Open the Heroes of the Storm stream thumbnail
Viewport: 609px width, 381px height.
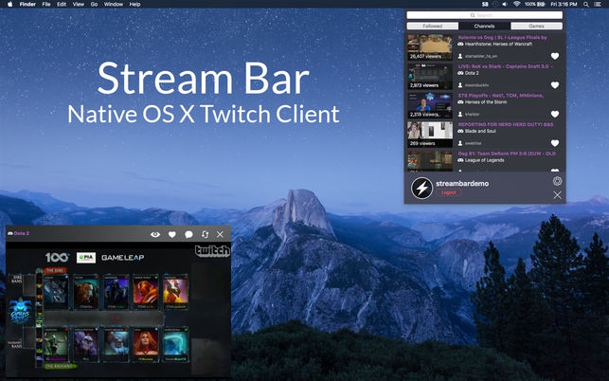point(430,105)
